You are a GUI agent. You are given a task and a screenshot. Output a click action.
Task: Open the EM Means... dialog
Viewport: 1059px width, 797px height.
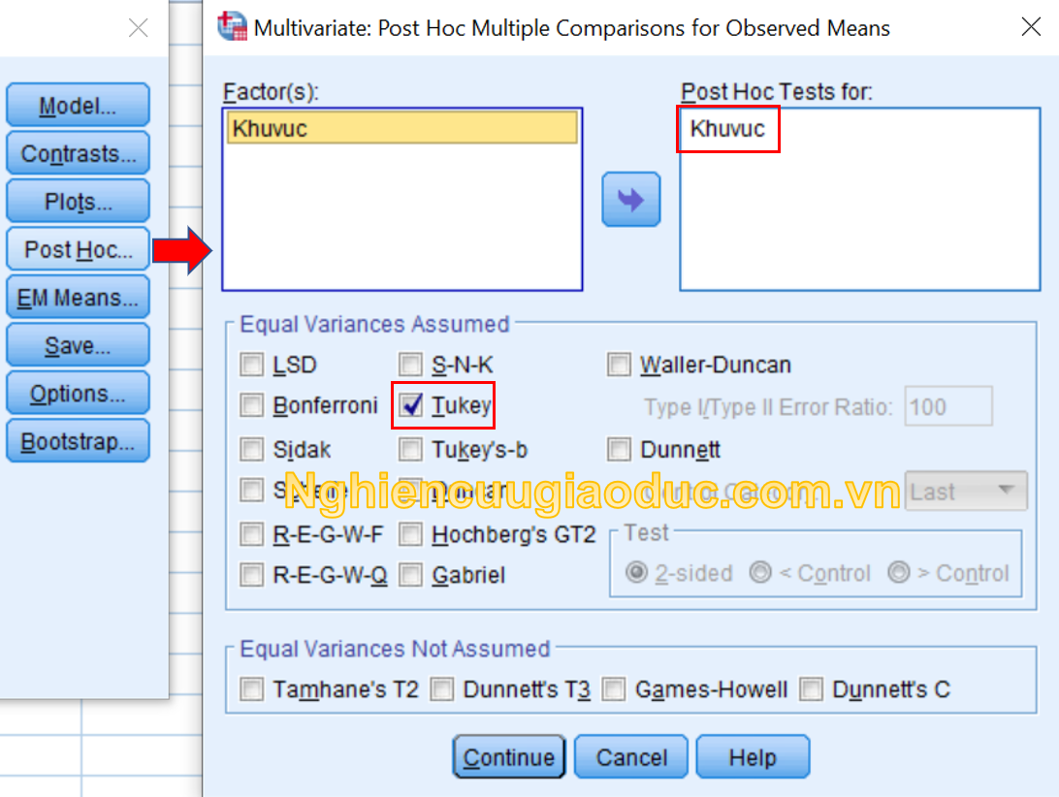click(78, 298)
